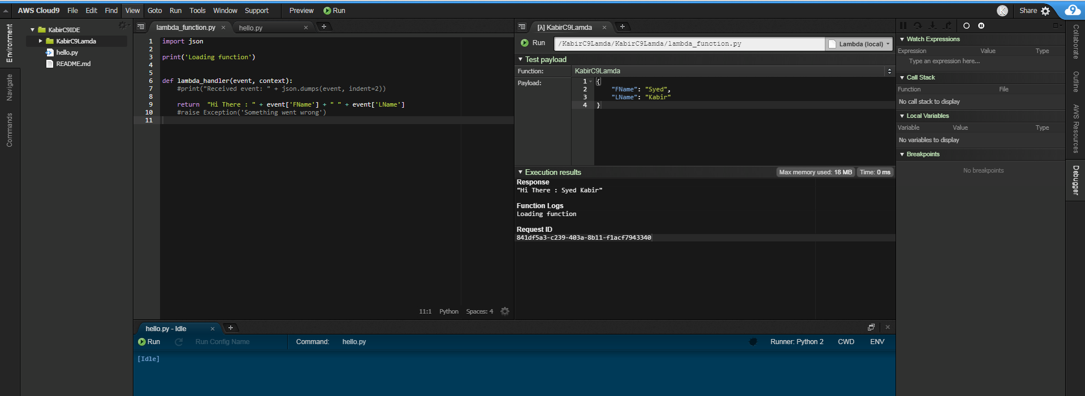The height and width of the screenshot is (396, 1085).
Task: Expand the KabirC9Lamda folder
Action: (40, 41)
